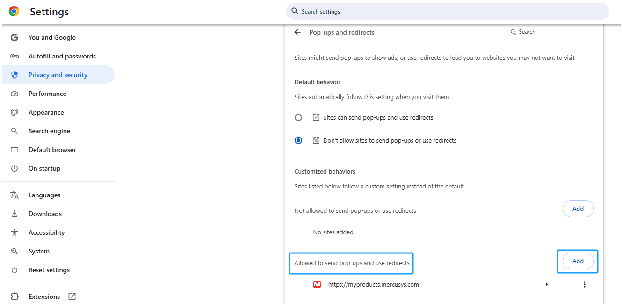Click Add for not allowed sites
This screenshot has height=304, width=622.
pos(578,209)
